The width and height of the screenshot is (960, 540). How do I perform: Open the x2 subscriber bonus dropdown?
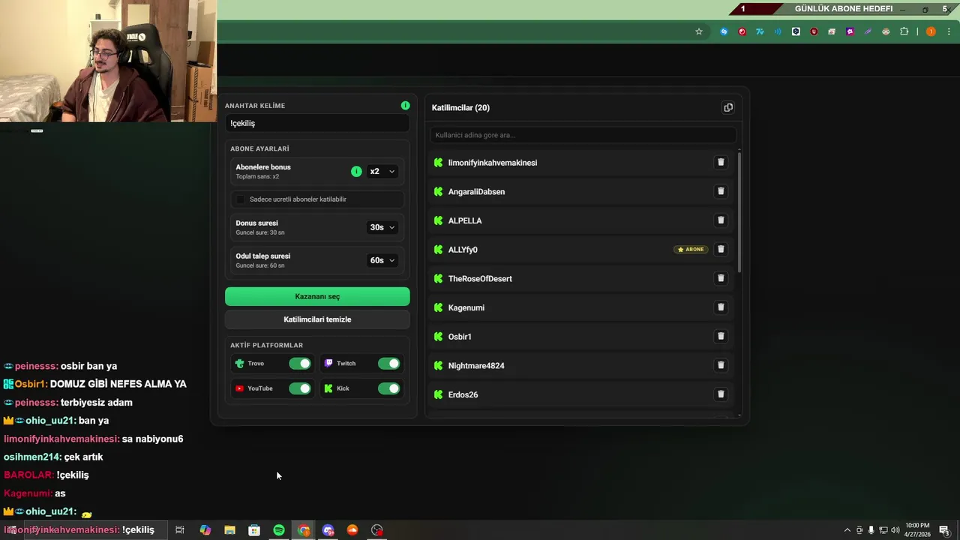382,171
